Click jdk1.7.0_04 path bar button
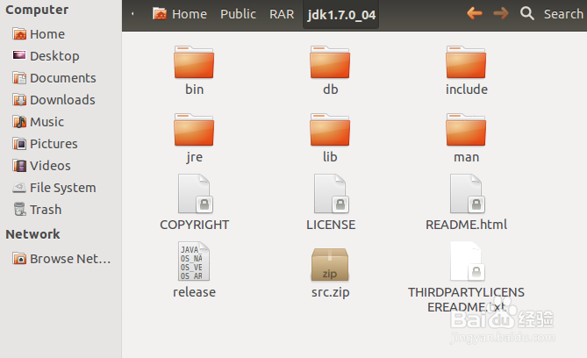The width and height of the screenshot is (587, 358). pyautogui.click(x=341, y=15)
